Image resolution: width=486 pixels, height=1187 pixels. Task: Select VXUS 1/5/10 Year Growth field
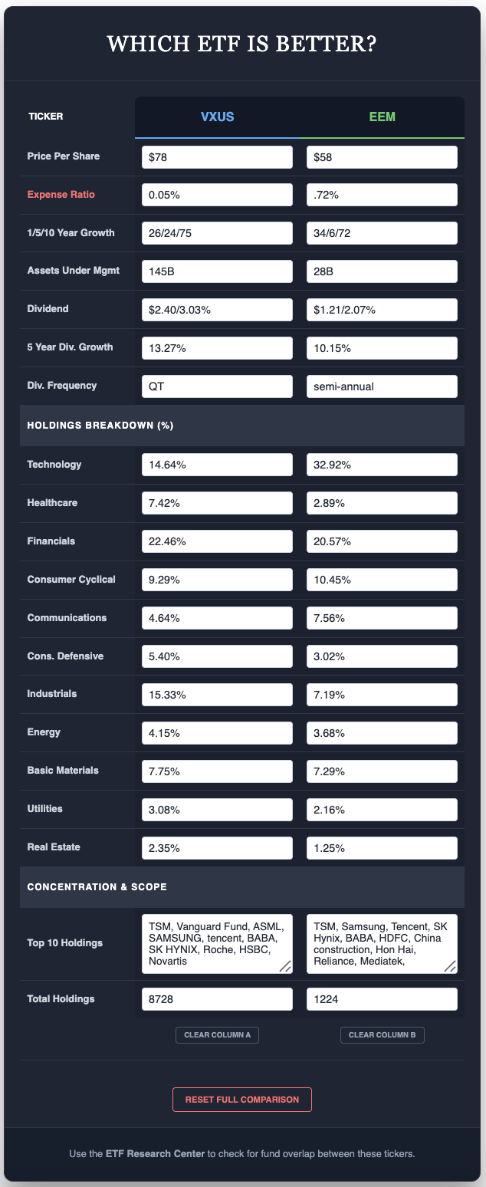(217, 233)
